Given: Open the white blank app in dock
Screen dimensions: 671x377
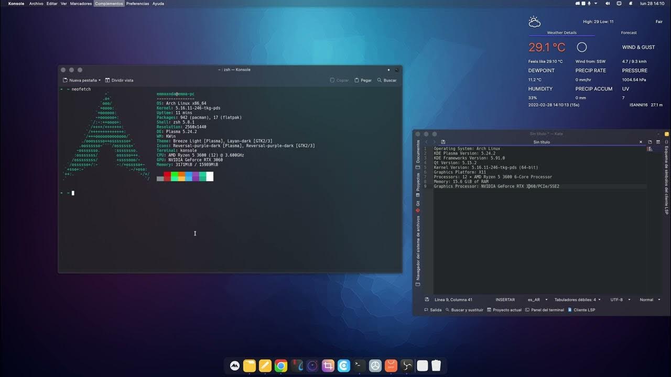Looking at the screenshot, I should (x=423, y=365).
